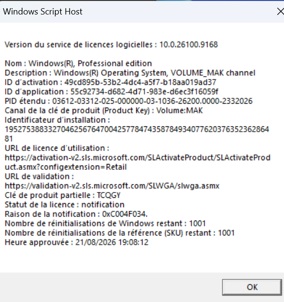284x302 pixels.
Task: Click the validation-v2.sls.microsoft.com URL
Action: pyautogui.click(x=112, y=186)
